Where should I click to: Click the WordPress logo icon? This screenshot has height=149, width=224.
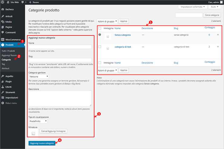click(x=2, y=2)
